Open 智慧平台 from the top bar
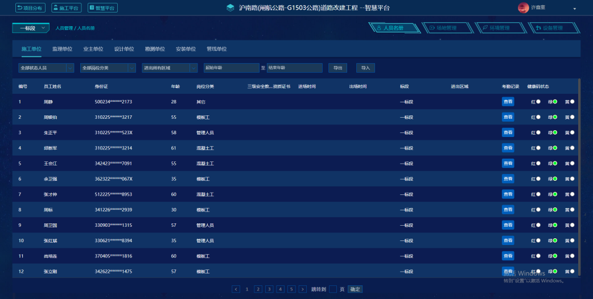This screenshot has width=593, height=299. 102,8
